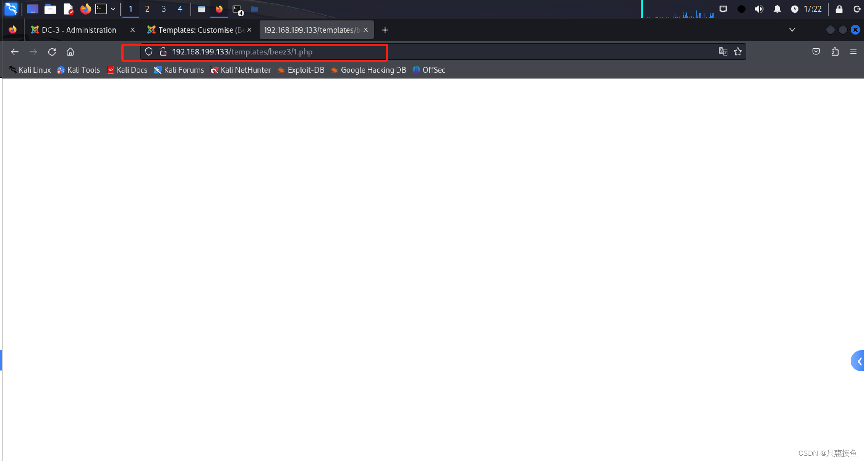Viewport: 864px width, 461px height.
Task: Go forward one page
Action: (33, 52)
